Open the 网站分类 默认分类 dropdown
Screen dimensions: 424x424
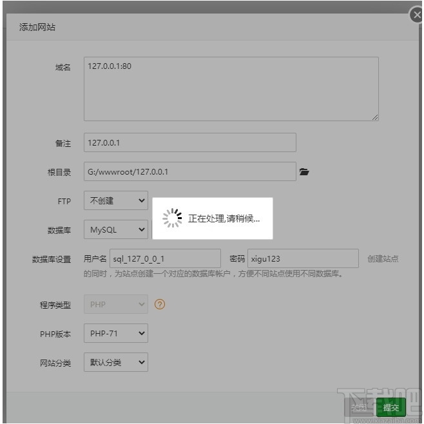tap(116, 362)
